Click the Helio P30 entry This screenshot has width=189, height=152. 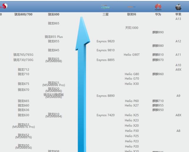click(x=132, y=131)
